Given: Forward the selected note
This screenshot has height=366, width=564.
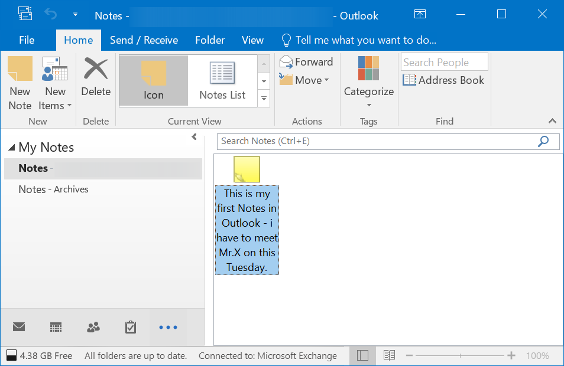Looking at the screenshot, I should (306, 62).
